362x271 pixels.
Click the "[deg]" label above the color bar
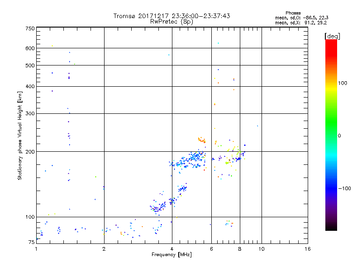pos(332,36)
